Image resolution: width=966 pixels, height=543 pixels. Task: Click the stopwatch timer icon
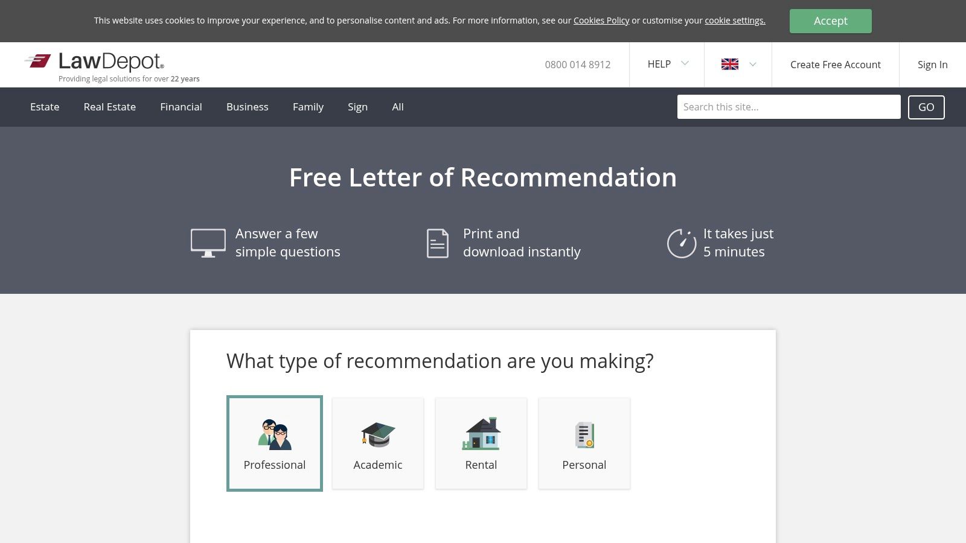[682, 243]
